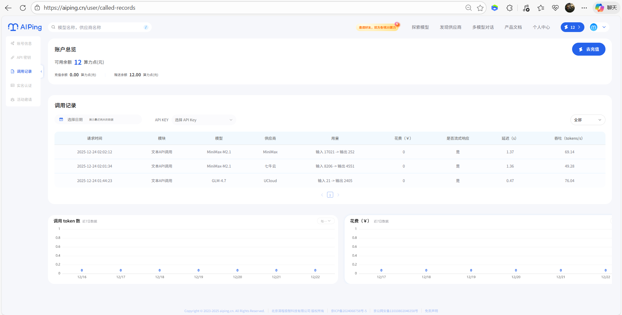Expand the account menu chevron near the avatar

coord(604,27)
